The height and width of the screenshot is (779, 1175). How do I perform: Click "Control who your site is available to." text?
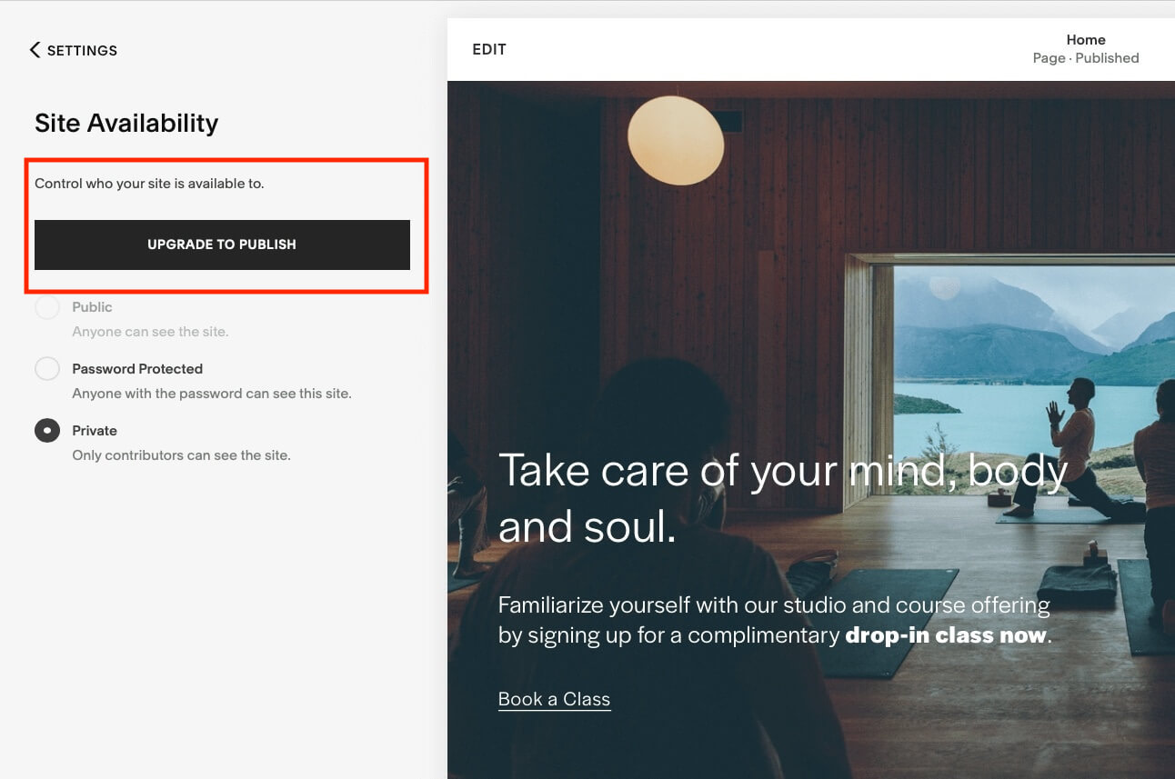[149, 184]
